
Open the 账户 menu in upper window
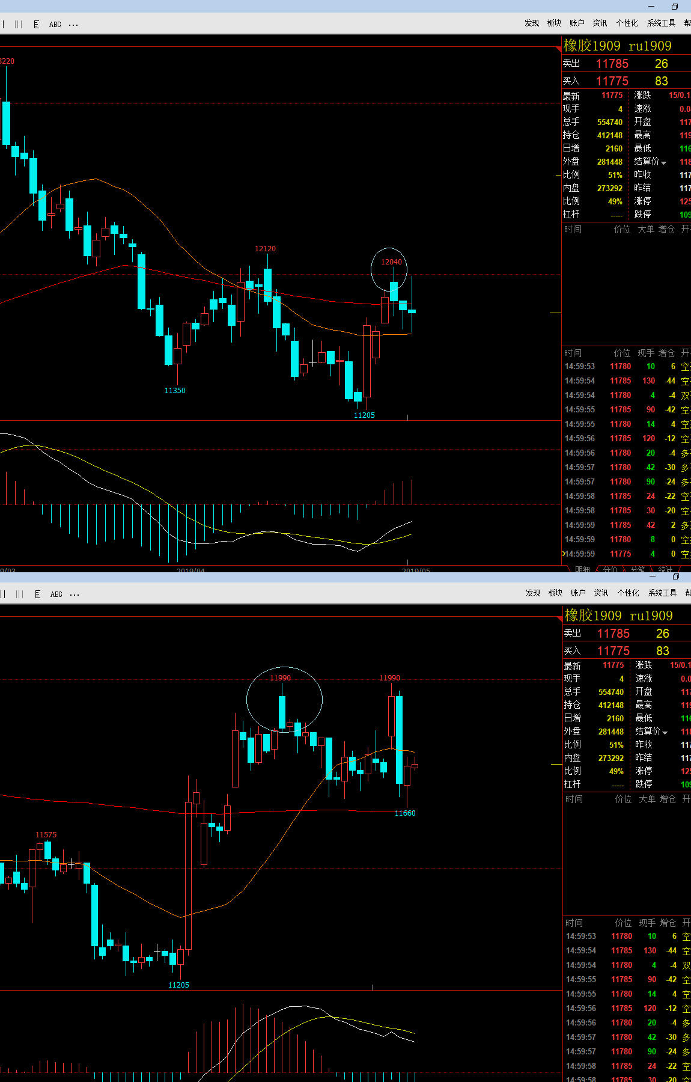pyautogui.click(x=577, y=23)
